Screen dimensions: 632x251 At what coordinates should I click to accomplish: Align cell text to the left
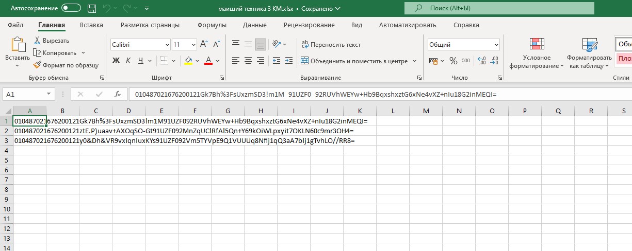pyautogui.click(x=236, y=61)
